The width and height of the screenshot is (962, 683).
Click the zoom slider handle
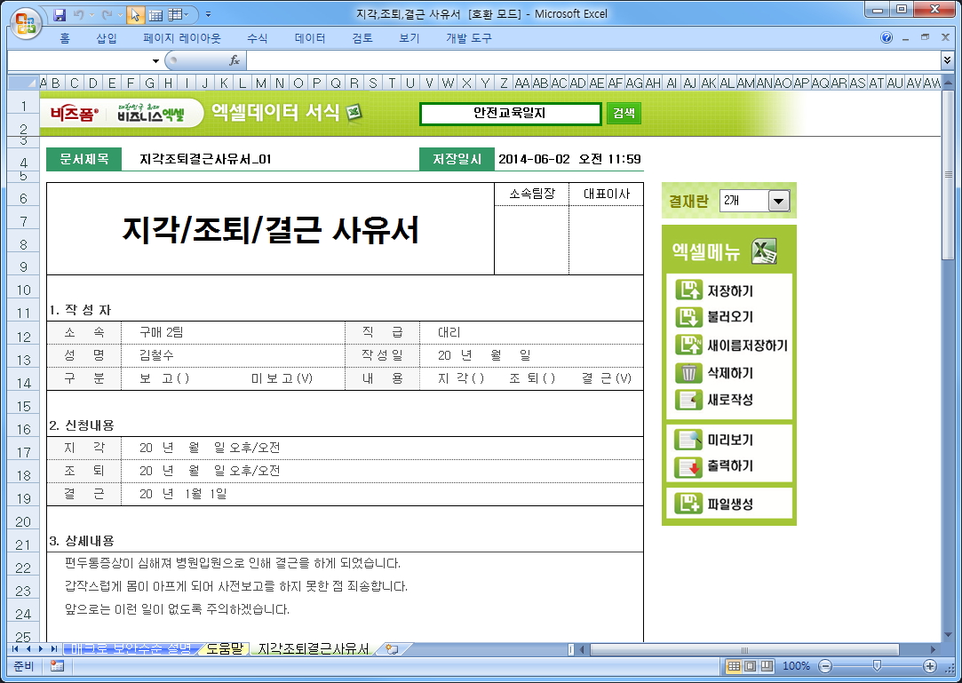pyautogui.click(x=877, y=666)
